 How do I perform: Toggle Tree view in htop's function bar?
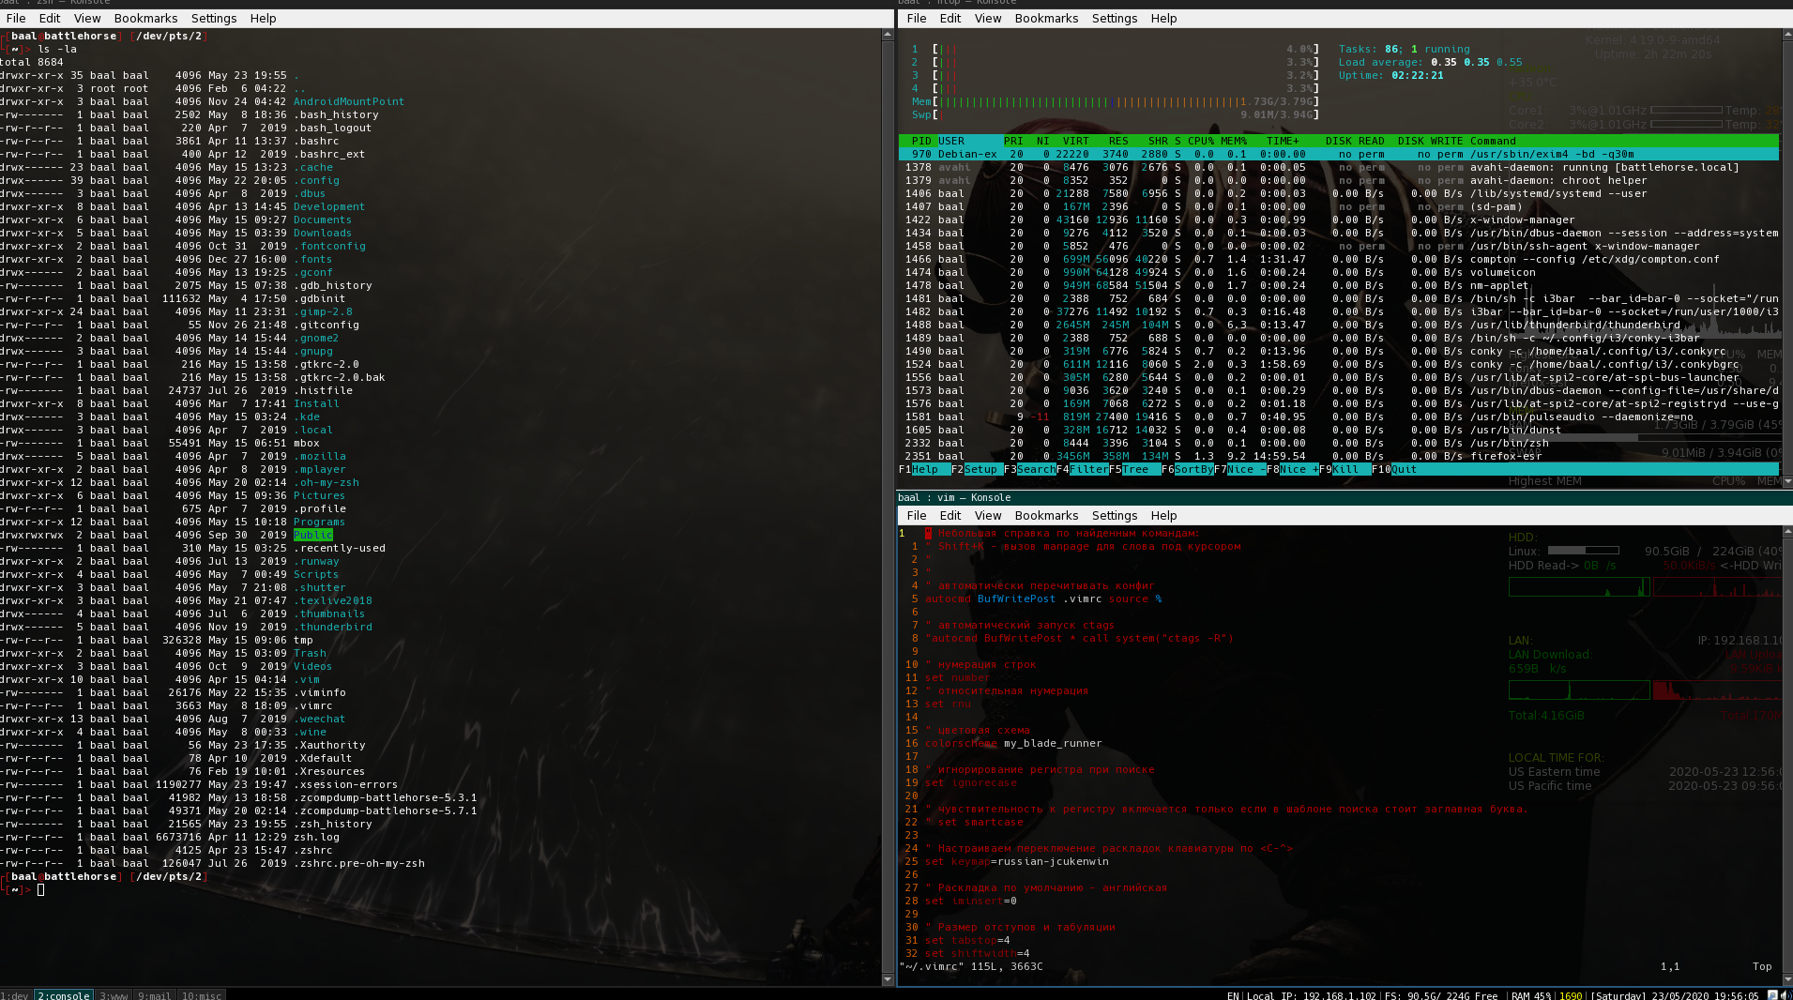[x=1135, y=469]
